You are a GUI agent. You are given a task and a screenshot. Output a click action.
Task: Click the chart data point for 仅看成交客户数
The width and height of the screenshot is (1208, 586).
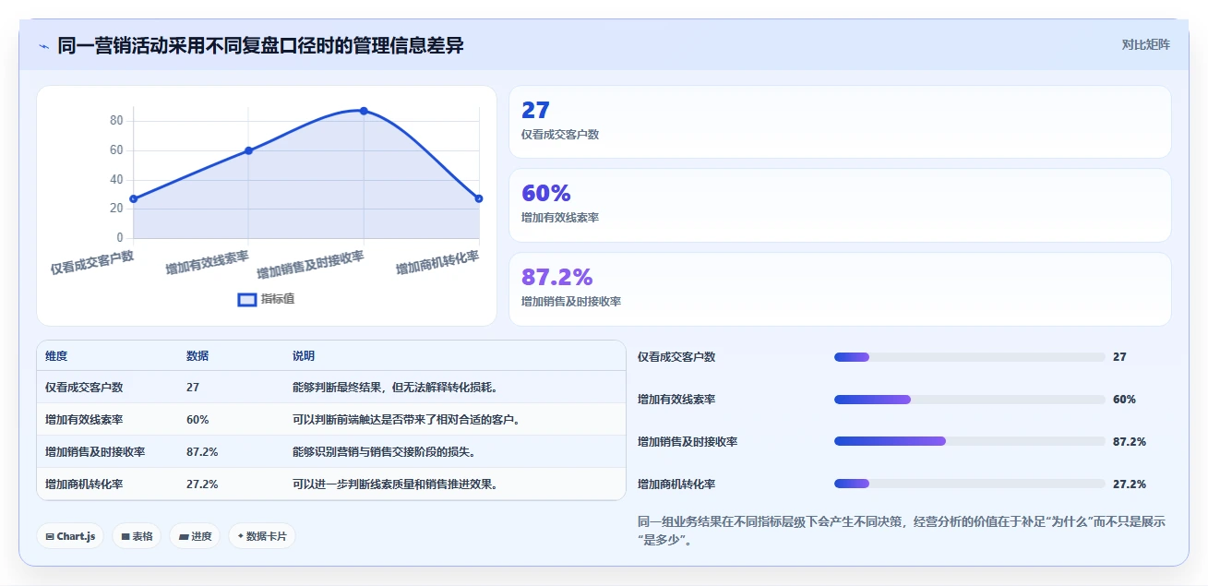134,198
